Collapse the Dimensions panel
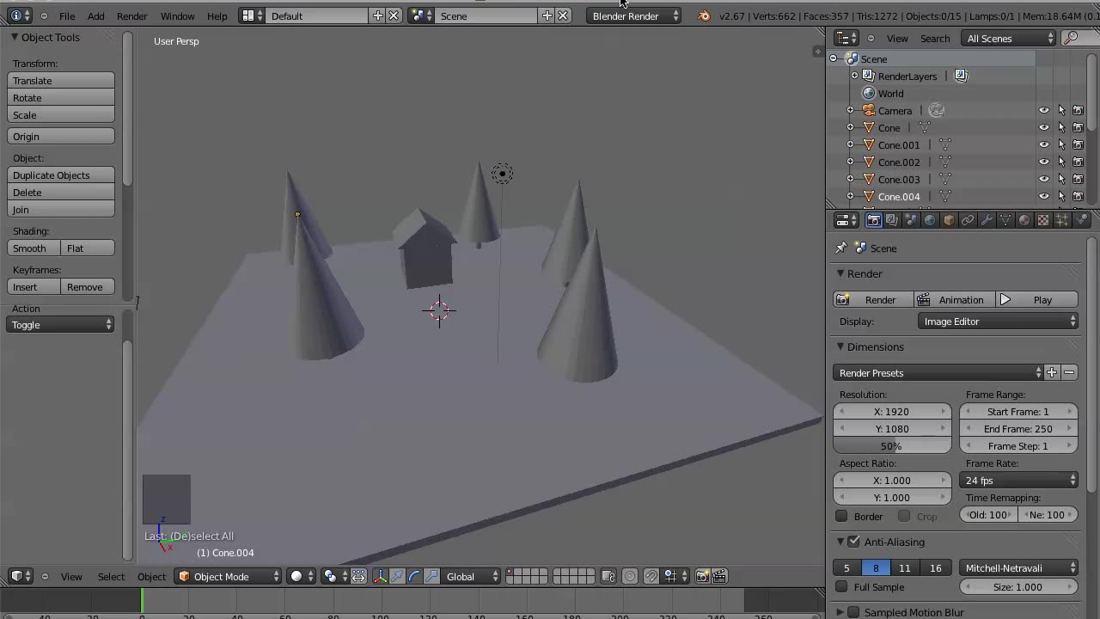Screen dimensions: 1100x619 coord(841,346)
